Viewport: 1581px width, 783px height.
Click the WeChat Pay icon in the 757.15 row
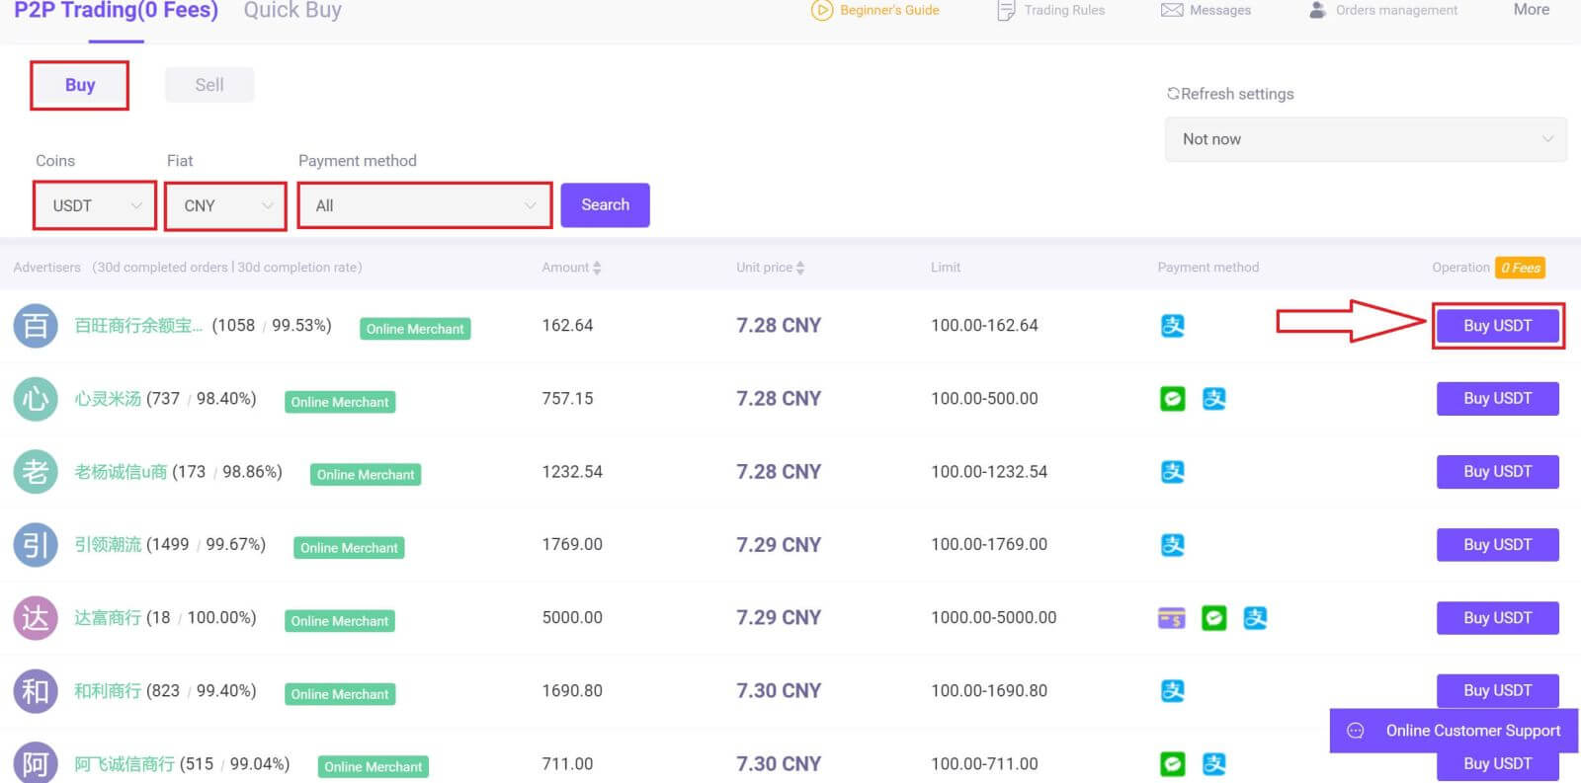[1172, 399]
